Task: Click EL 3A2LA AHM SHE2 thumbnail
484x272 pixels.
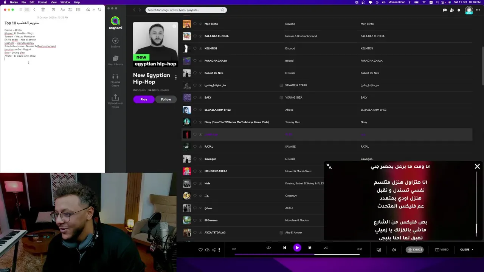Action: tap(187, 110)
